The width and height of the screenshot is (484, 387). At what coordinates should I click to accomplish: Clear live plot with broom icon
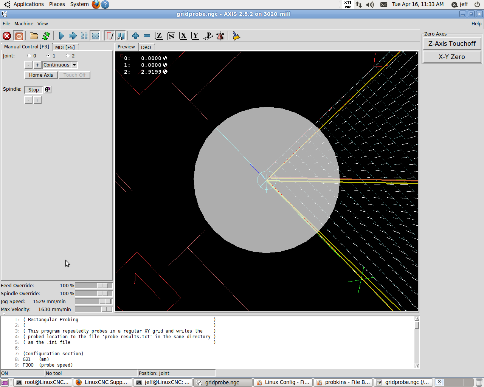click(236, 36)
